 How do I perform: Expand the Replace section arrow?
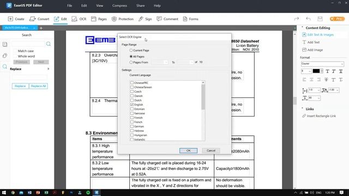pyautogui.click(x=49, y=69)
